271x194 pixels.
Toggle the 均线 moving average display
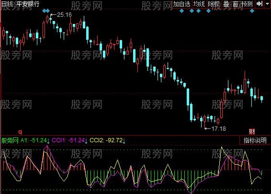[x=199, y=4]
